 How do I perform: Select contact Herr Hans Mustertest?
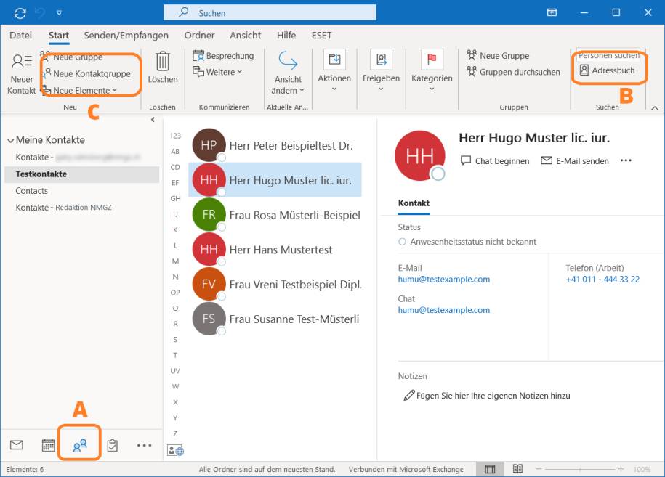click(275, 250)
